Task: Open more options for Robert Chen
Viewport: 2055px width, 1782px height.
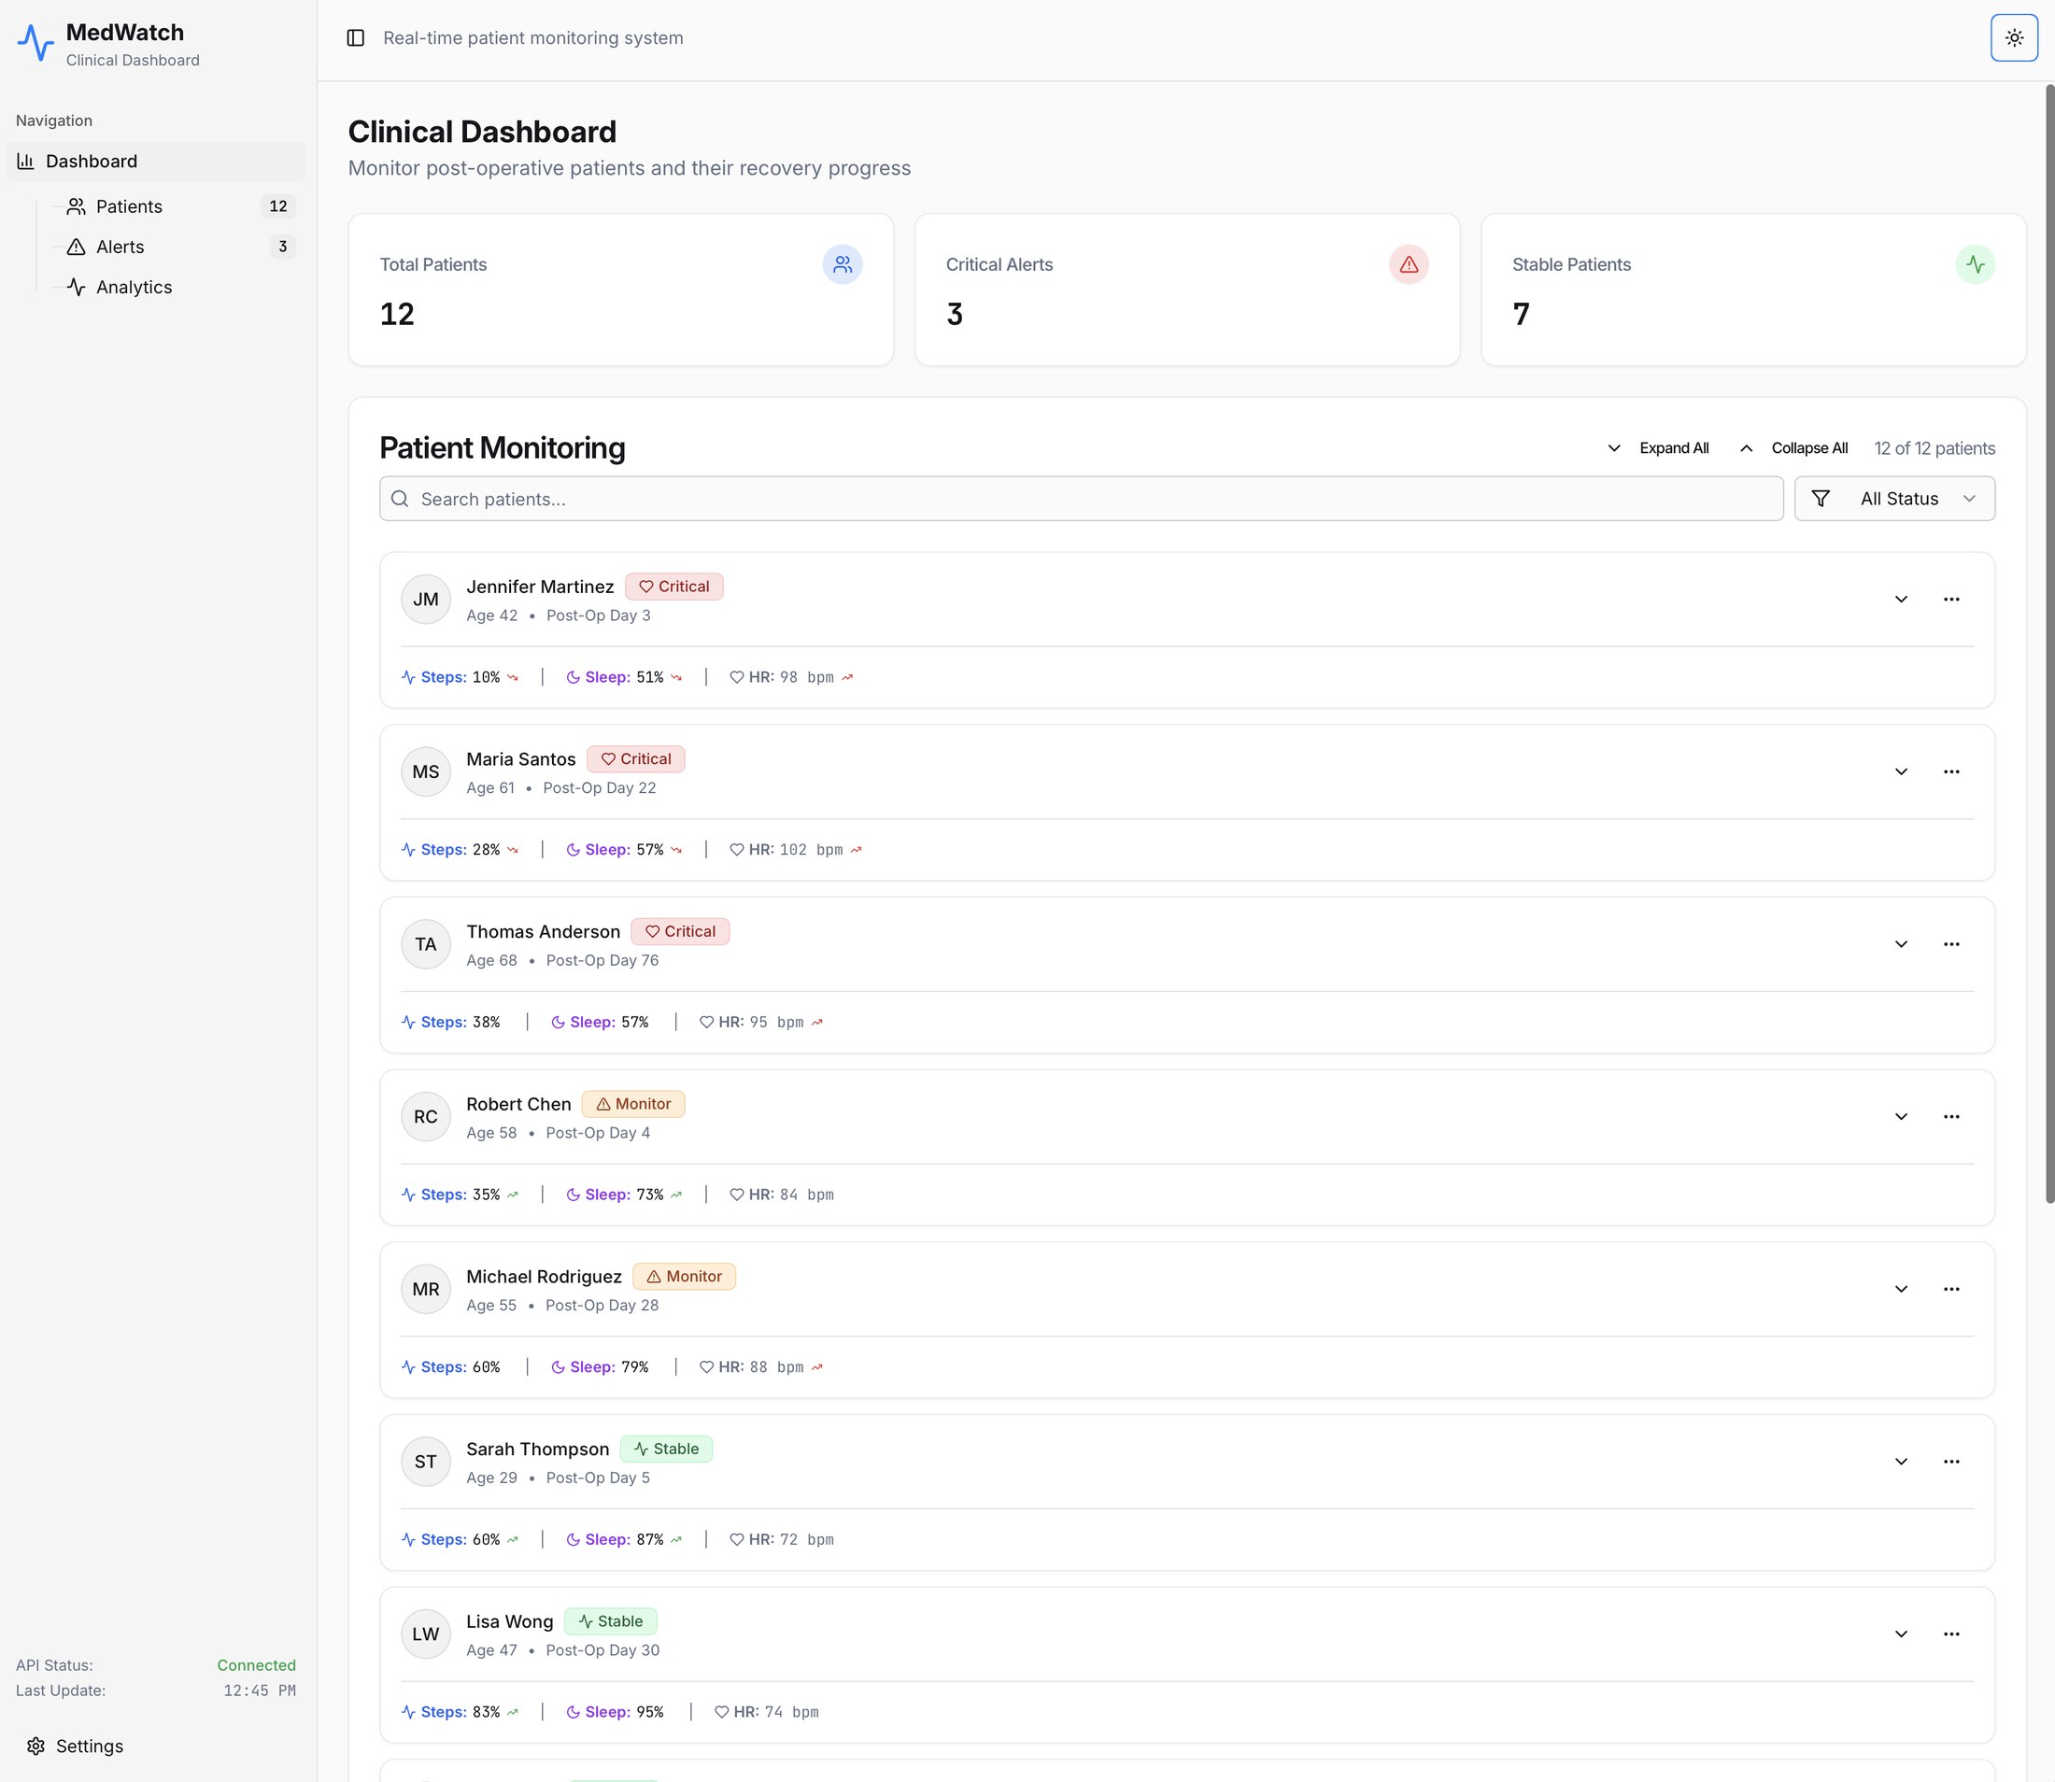Action: click(x=1951, y=1117)
